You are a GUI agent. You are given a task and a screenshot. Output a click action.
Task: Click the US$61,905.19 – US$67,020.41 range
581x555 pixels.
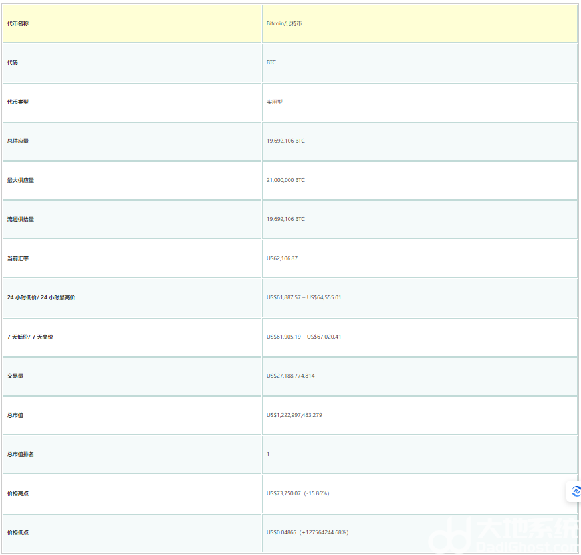304,337
